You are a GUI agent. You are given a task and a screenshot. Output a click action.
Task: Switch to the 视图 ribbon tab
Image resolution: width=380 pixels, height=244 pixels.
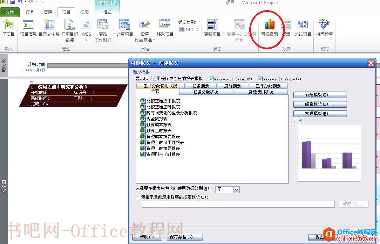click(84, 12)
